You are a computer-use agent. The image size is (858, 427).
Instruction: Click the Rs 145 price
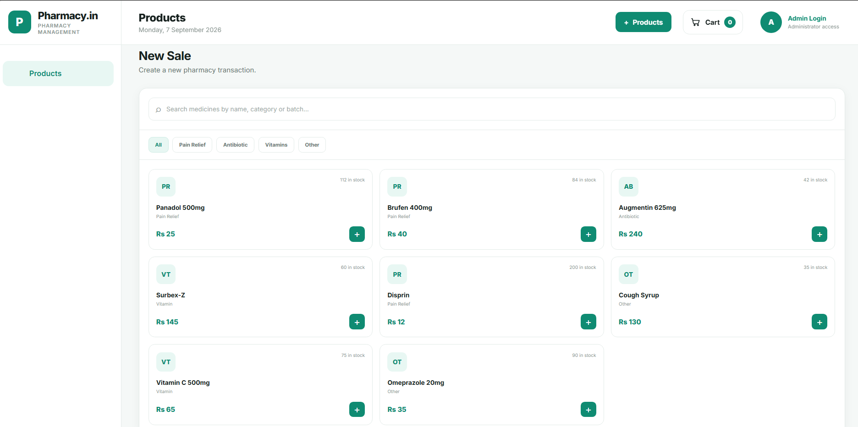(x=167, y=322)
